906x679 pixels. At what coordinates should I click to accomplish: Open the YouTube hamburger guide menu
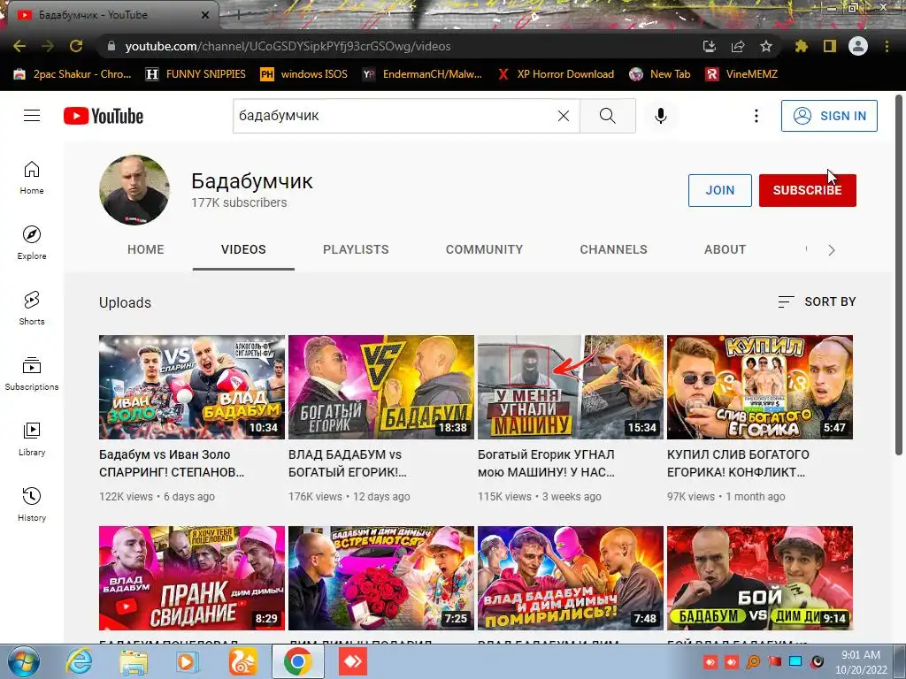coord(32,116)
